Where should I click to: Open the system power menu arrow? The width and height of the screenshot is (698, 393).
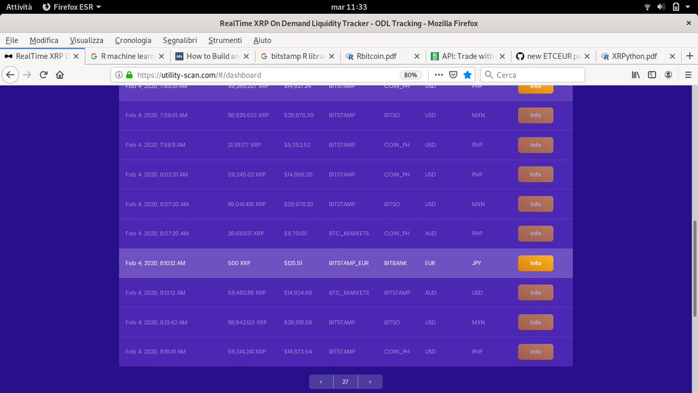(688, 7)
